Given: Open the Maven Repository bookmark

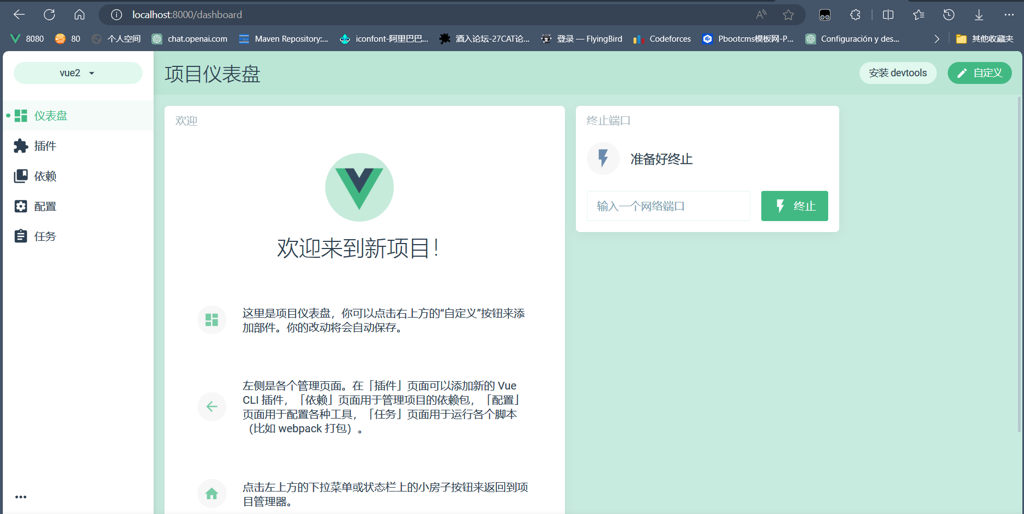Looking at the screenshot, I should [284, 39].
